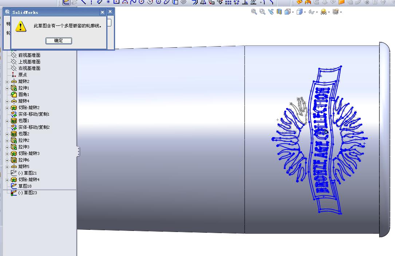This screenshot has height=256, width=395.
Task: Expand the 切除-旋转4 feature node
Action: [7, 180]
